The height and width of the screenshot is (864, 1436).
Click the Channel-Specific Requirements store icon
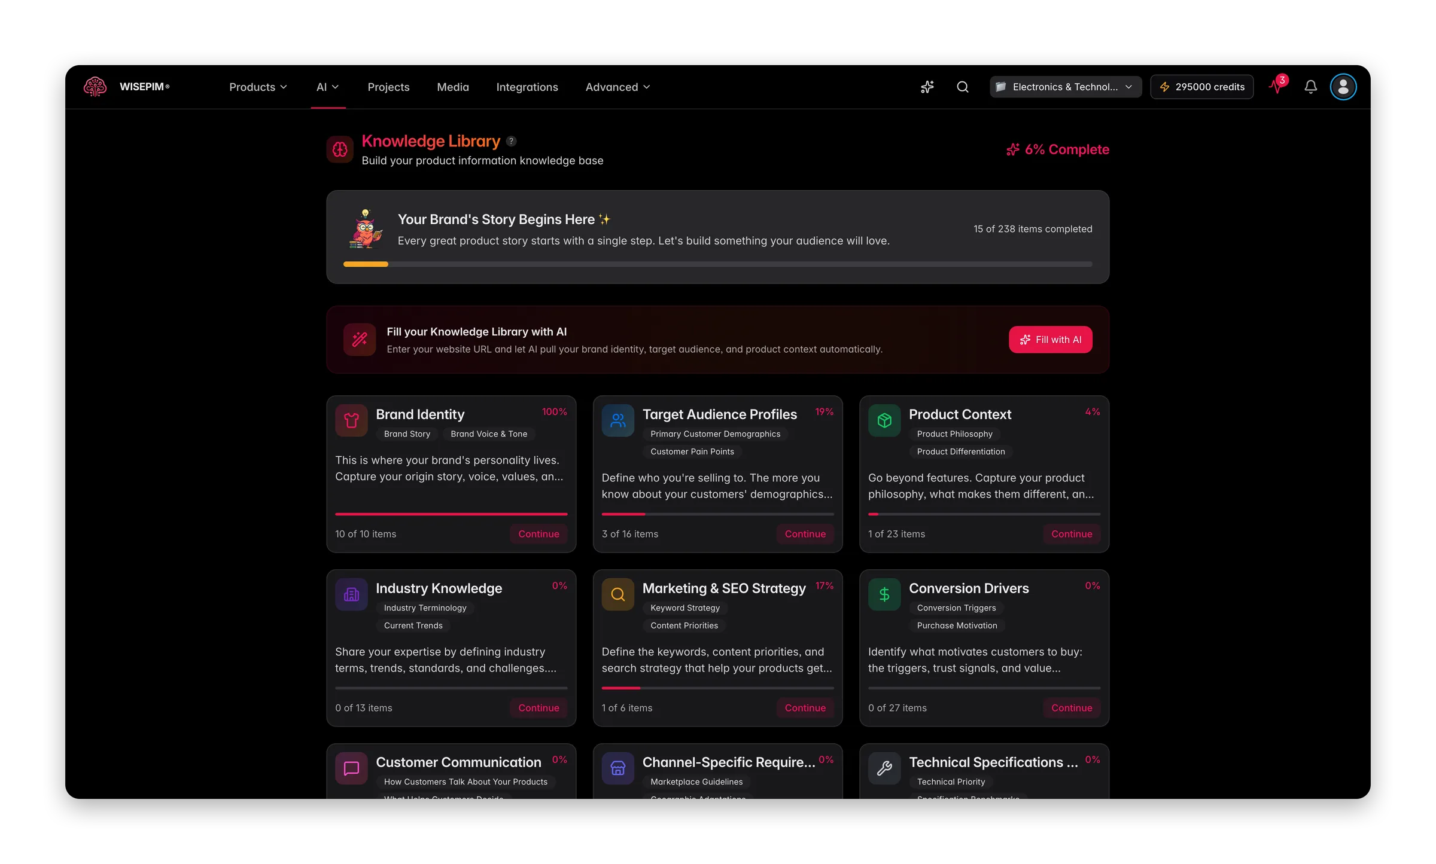[618, 768]
